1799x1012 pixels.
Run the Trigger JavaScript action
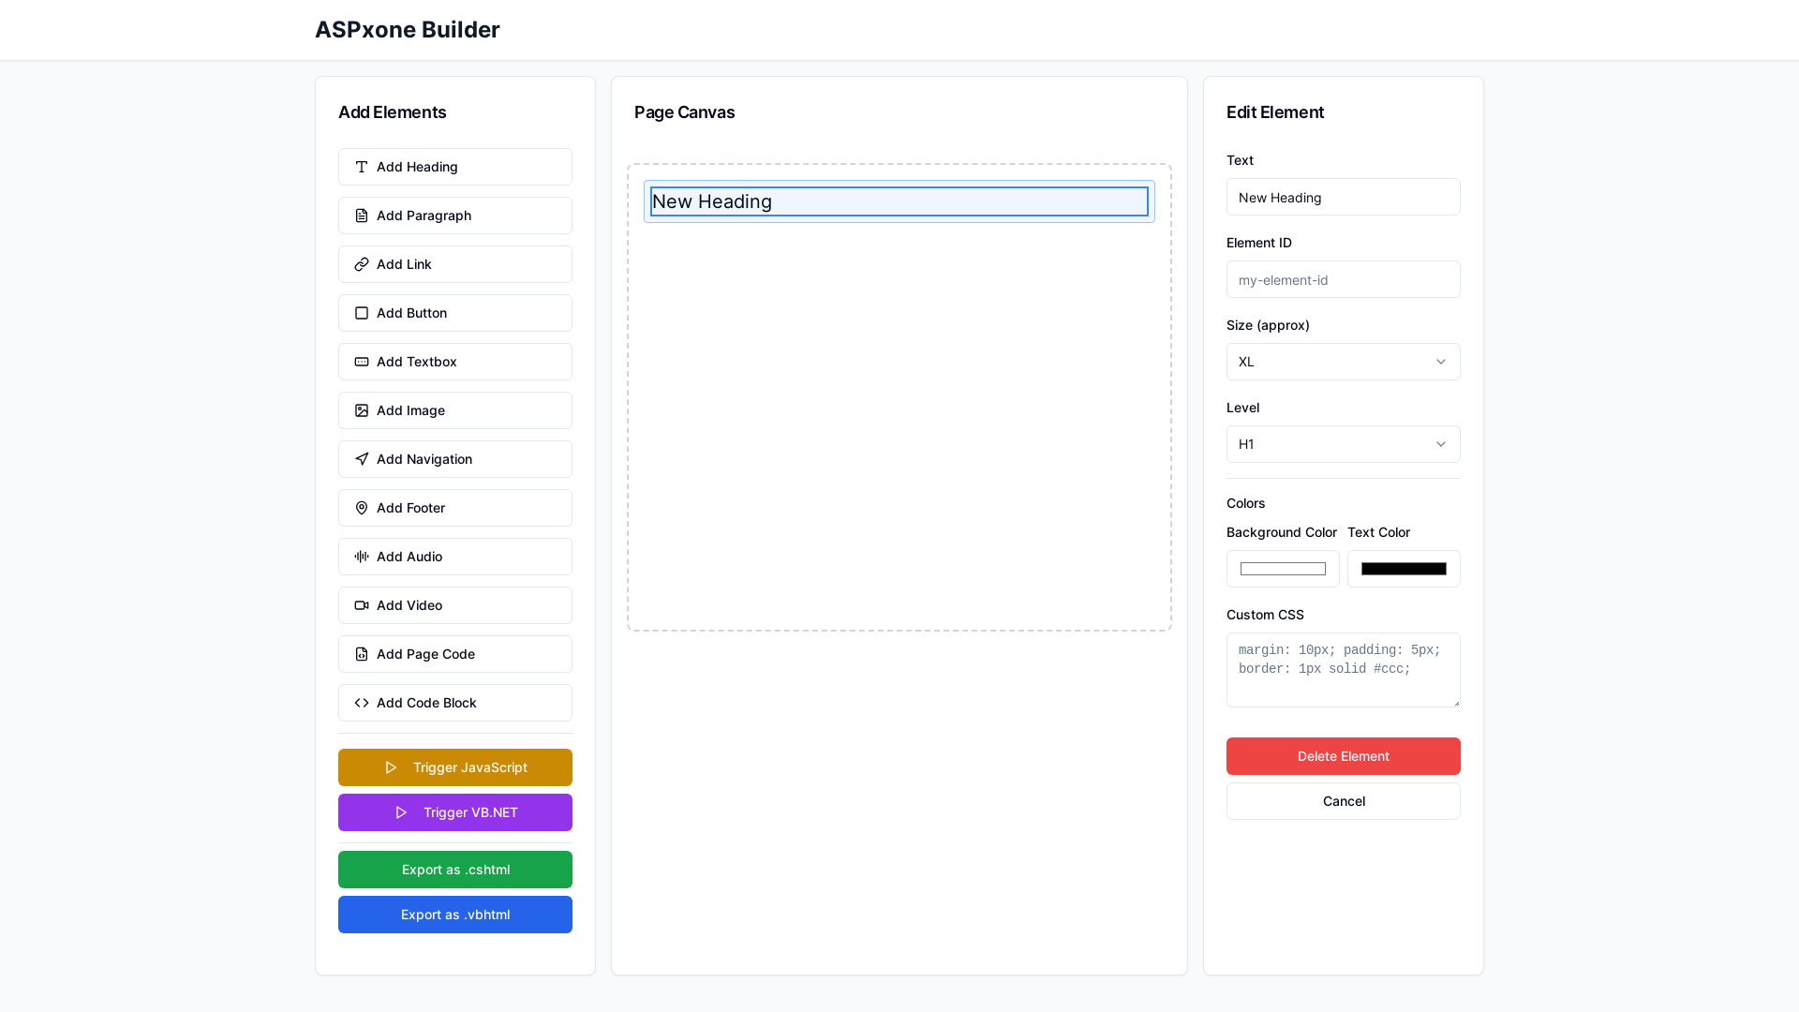[x=455, y=767]
